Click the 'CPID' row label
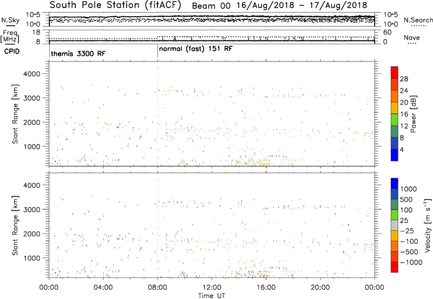 click(12, 51)
